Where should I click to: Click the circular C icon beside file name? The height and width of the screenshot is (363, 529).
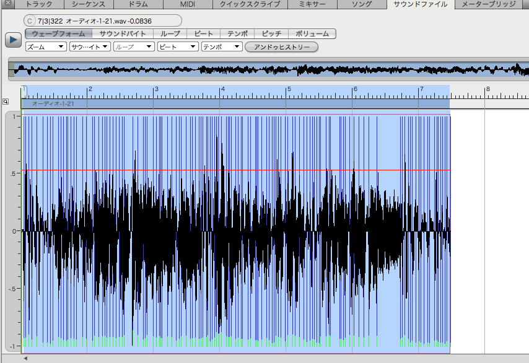[x=30, y=21]
